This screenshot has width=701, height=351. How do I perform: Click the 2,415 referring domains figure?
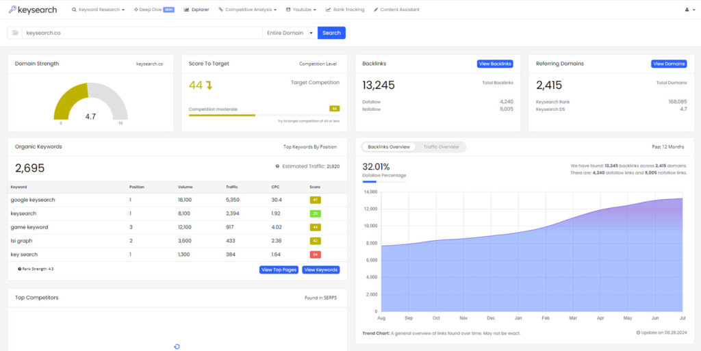point(549,86)
